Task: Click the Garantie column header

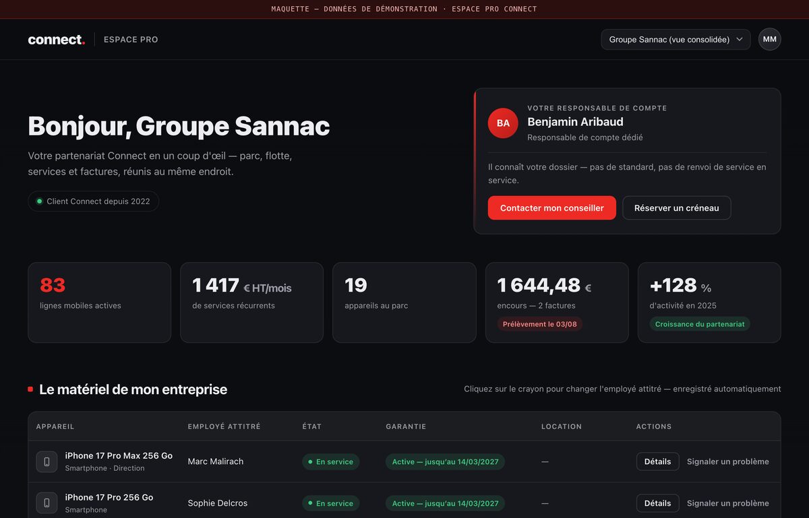Action: [x=406, y=426]
